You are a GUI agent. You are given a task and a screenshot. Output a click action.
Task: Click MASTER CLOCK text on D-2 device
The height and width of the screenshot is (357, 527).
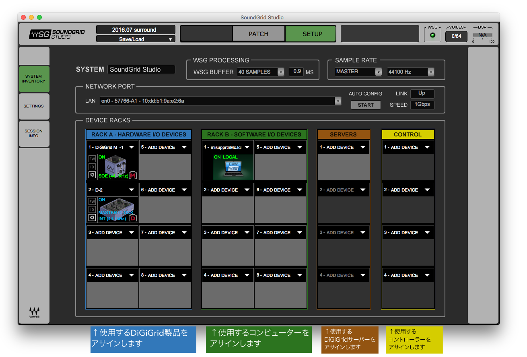coord(116,213)
